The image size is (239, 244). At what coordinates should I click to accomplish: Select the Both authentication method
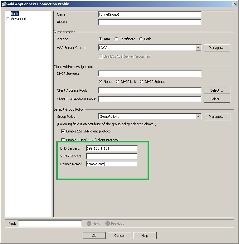click(141, 39)
